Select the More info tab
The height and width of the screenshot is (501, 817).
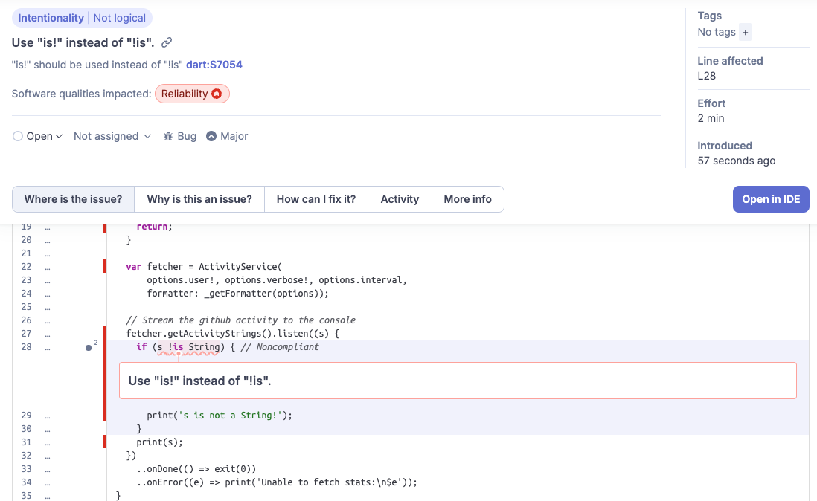coord(467,199)
